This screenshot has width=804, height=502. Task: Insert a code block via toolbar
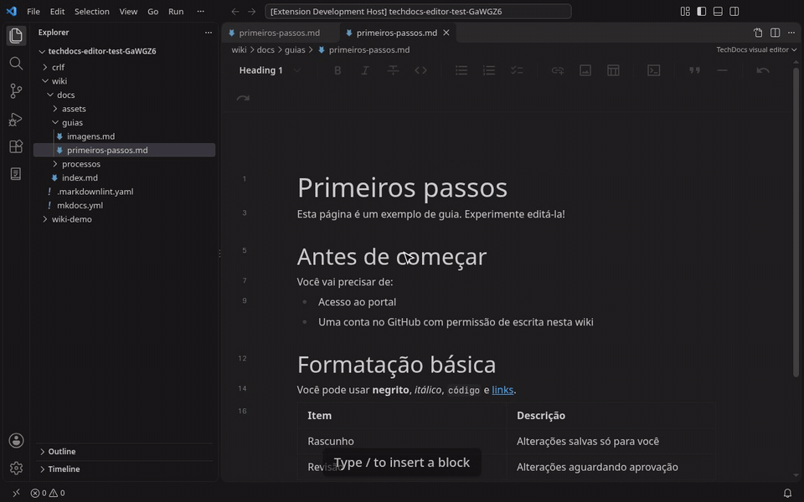point(654,70)
